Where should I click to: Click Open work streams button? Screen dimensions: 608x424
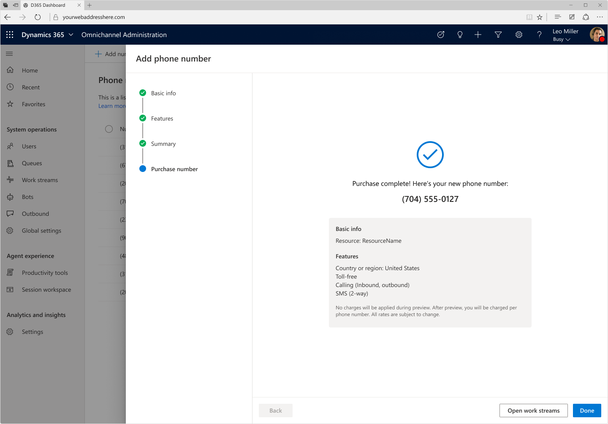[x=534, y=411]
